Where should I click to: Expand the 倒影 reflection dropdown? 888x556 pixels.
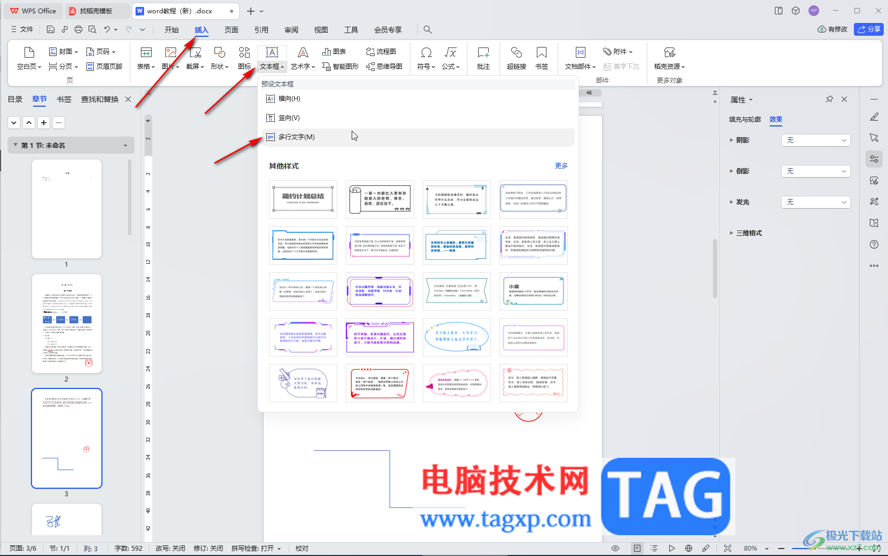tap(816, 171)
